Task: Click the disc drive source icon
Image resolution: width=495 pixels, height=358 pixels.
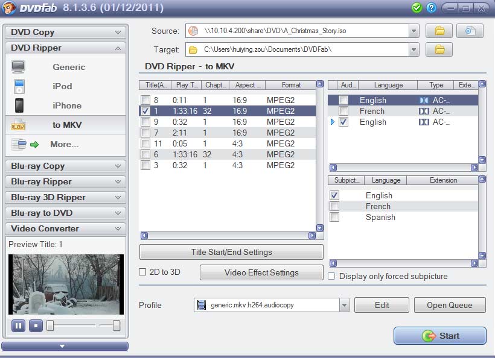Action: pos(470,31)
